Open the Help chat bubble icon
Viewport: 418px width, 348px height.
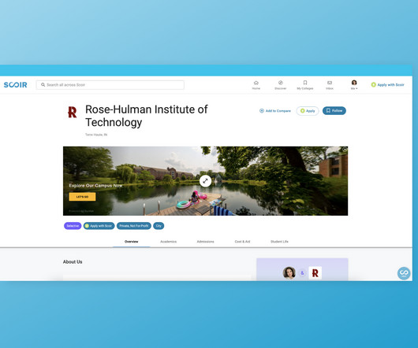click(404, 273)
